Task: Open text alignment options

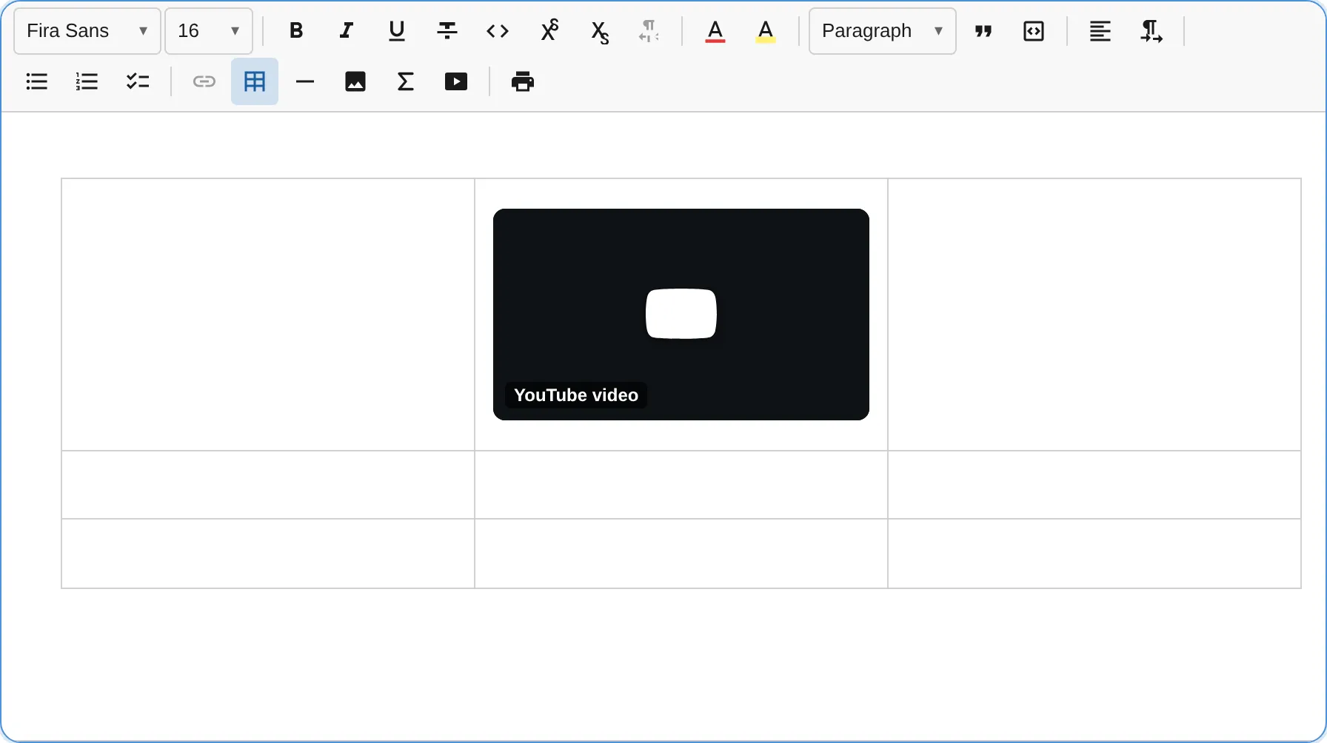Action: [1100, 31]
